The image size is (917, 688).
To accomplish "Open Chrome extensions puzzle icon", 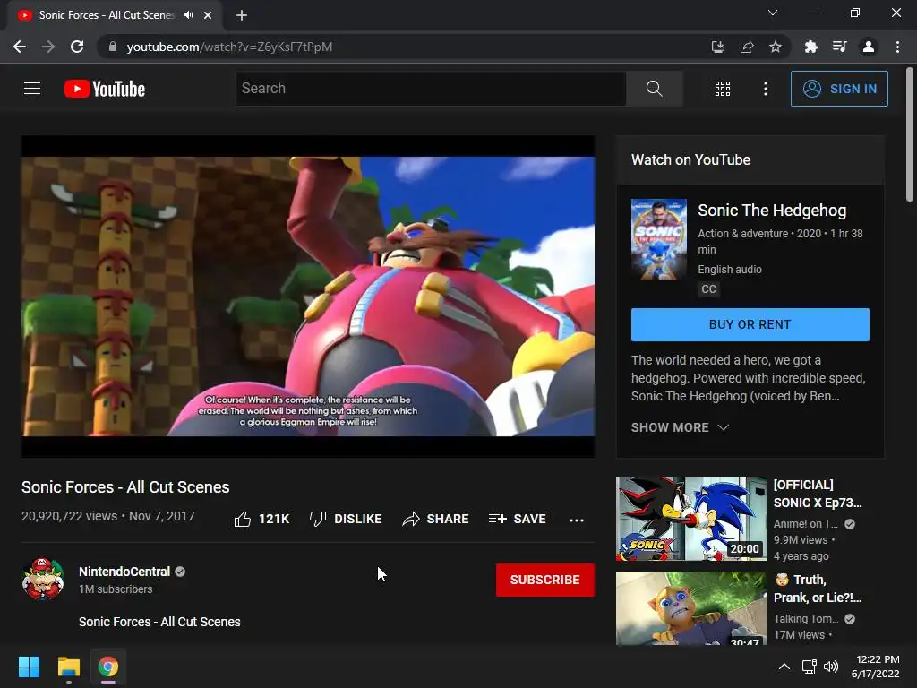I will point(811,47).
